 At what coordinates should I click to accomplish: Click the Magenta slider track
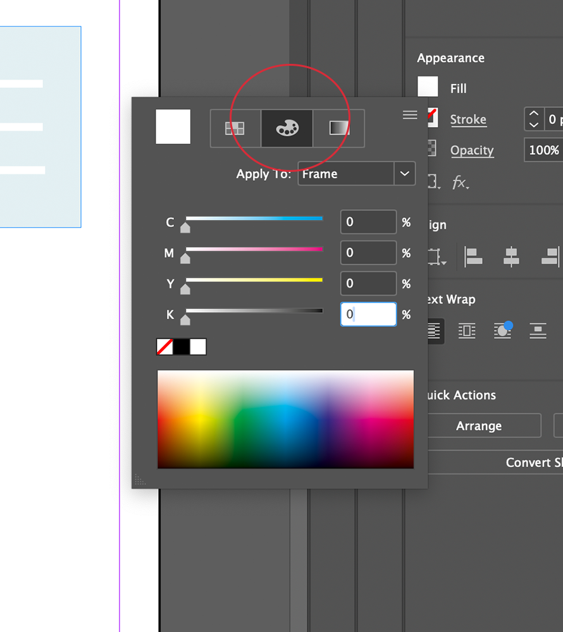pyautogui.click(x=254, y=249)
